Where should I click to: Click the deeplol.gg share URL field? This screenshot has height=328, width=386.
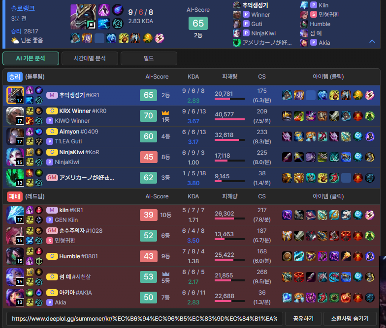145,319
